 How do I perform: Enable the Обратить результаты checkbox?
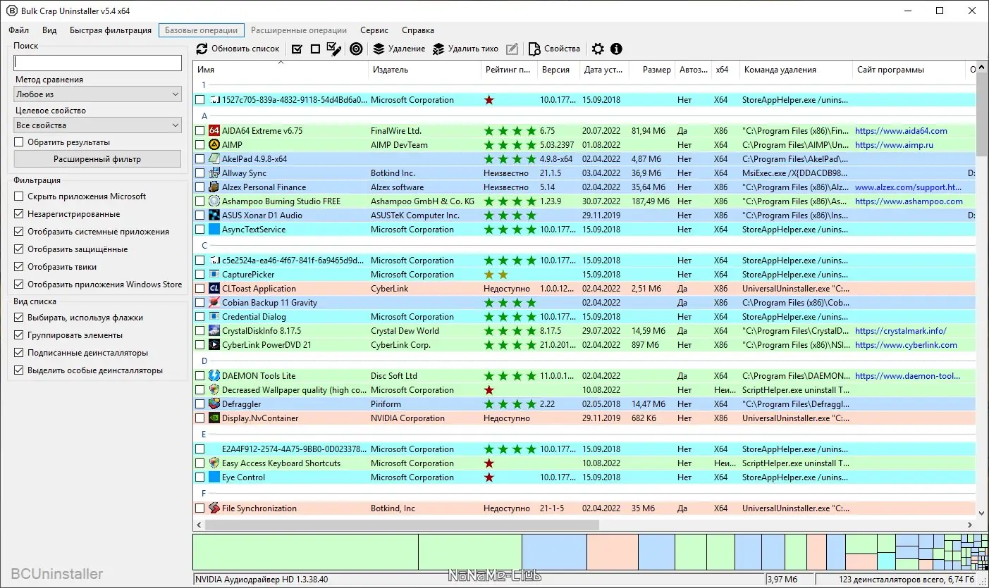pos(19,142)
